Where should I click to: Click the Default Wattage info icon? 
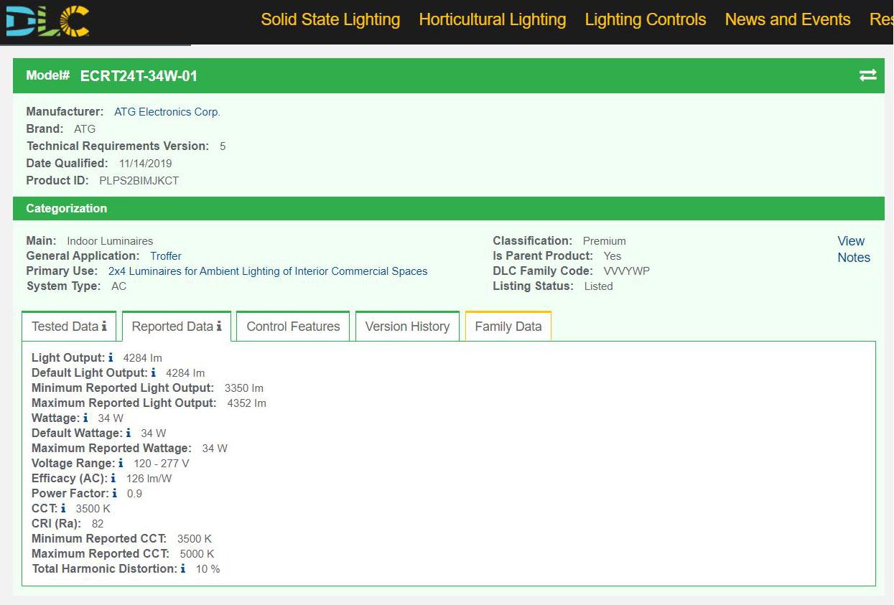128,433
